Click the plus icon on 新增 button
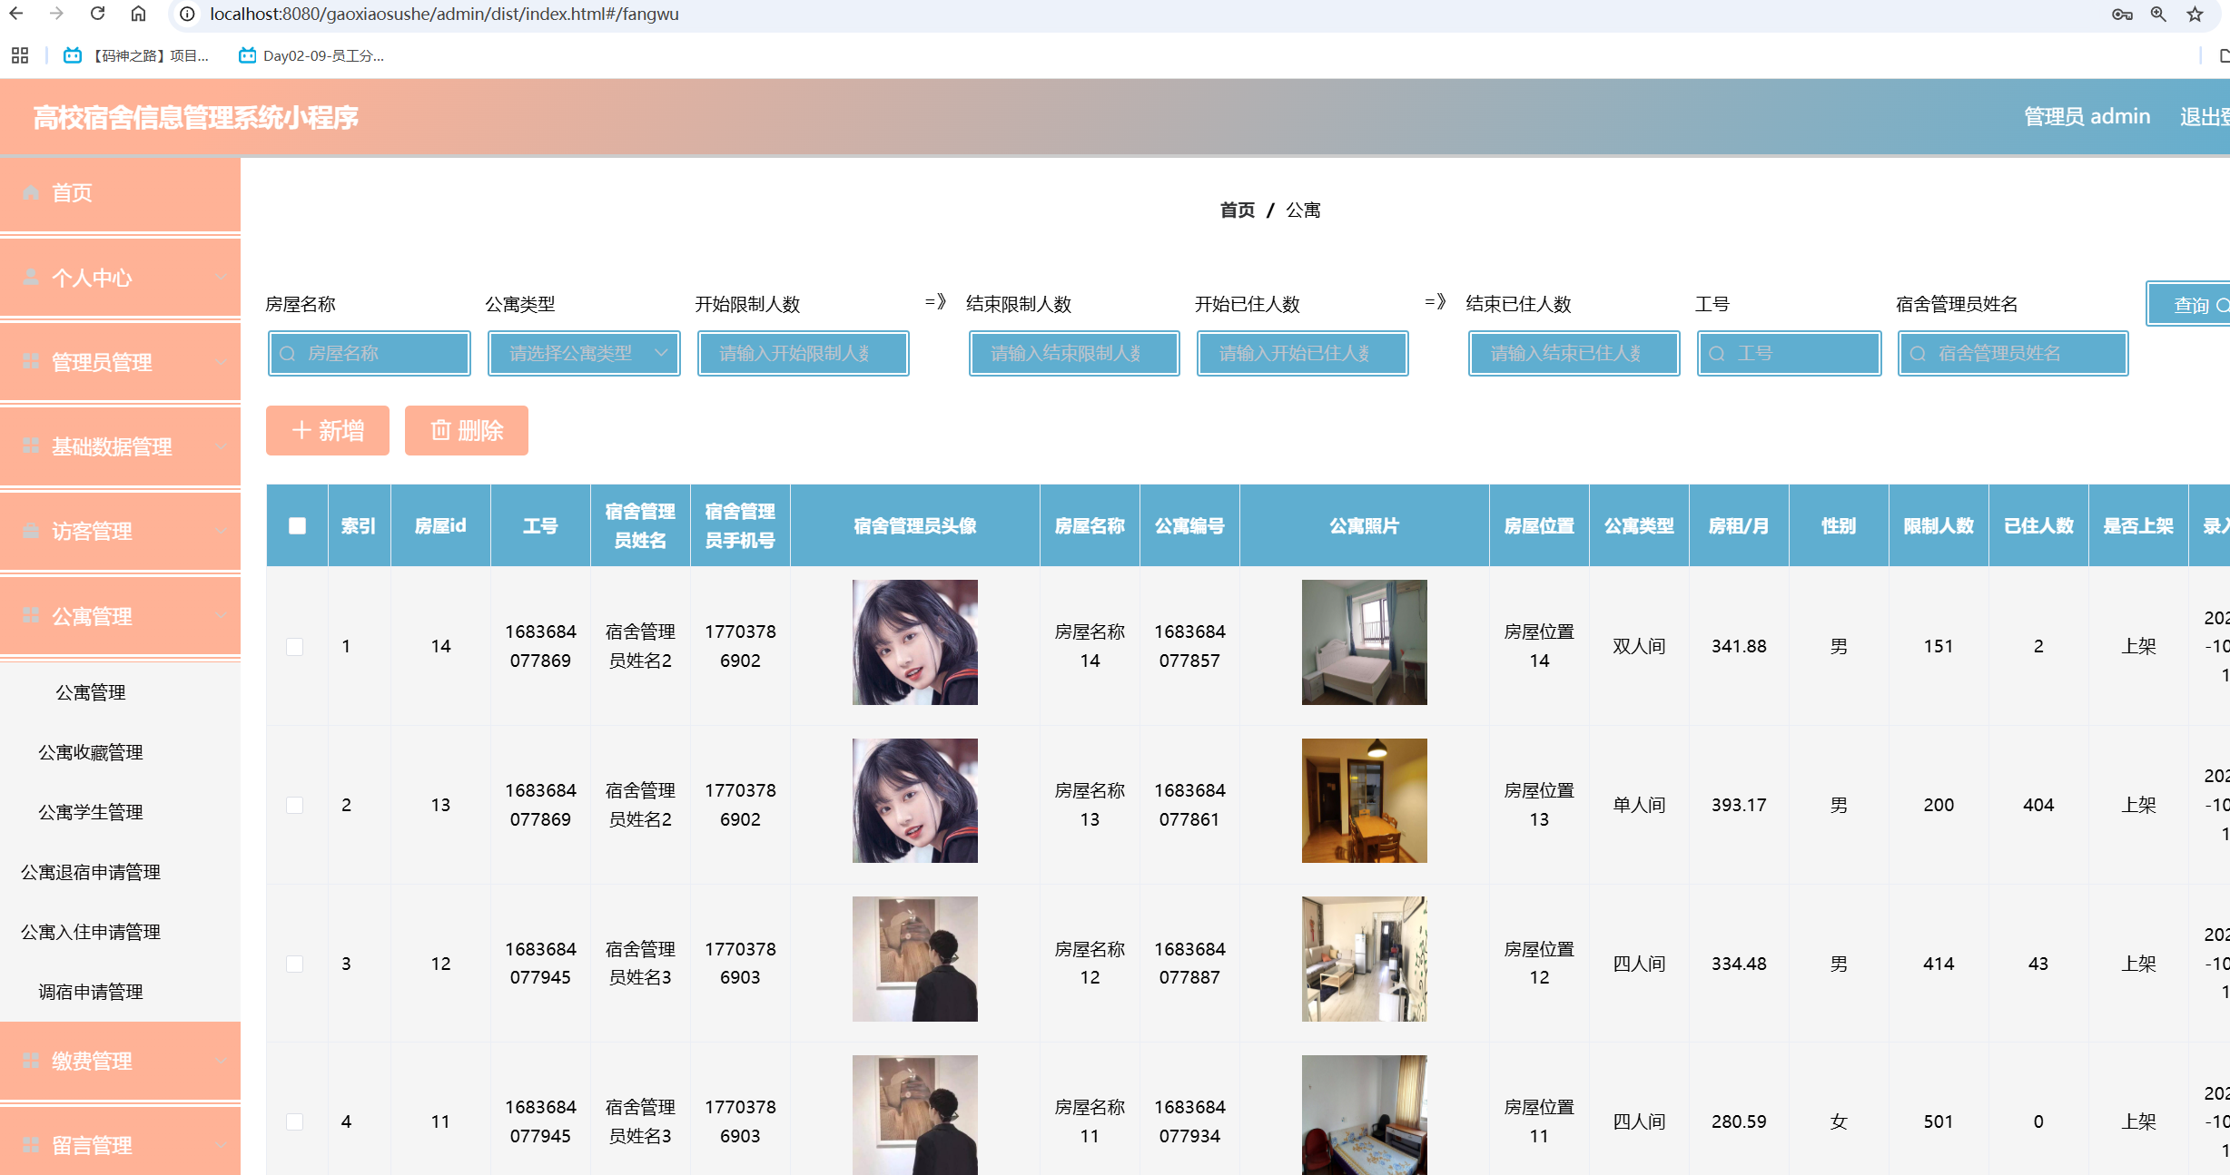The width and height of the screenshot is (2230, 1175). click(x=301, y=430)
